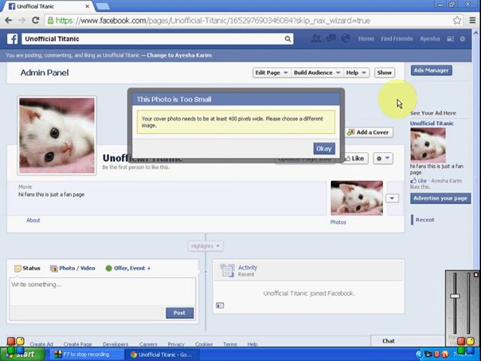Open Careers footer link
Image resolution: width=481 pixels, height=361 pixels.
click(x=148, y=344)
